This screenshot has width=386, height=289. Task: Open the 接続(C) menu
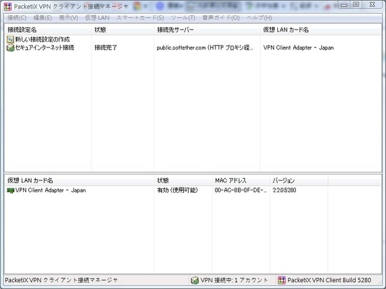(17, 18)
